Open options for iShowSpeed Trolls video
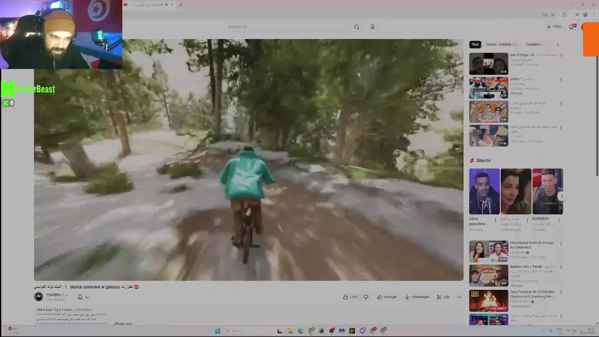 [x=561, y=243]
